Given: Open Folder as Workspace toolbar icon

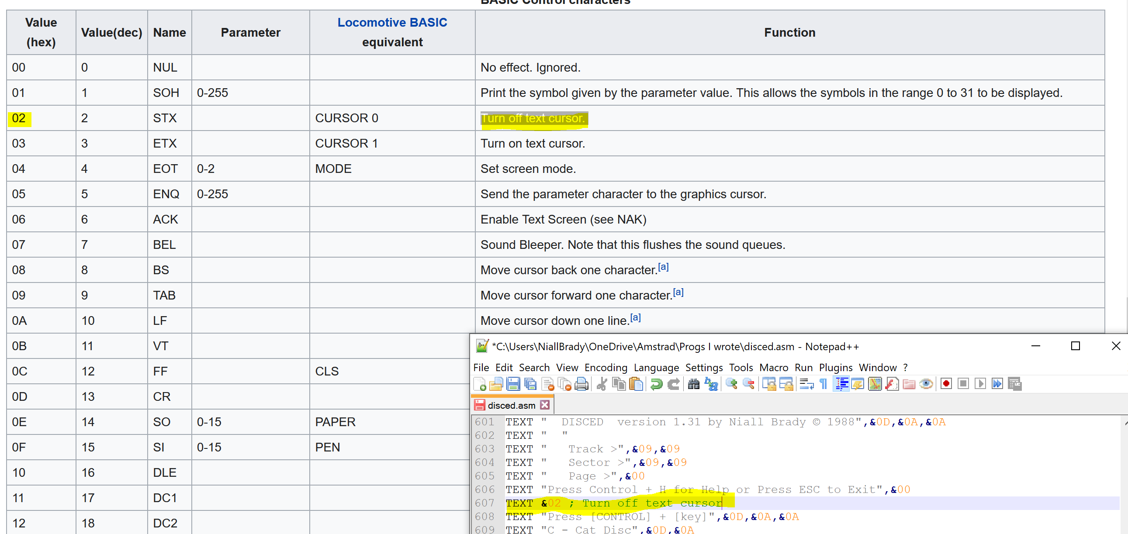Looking at the screenshot, I should click(x=909, y=384).
